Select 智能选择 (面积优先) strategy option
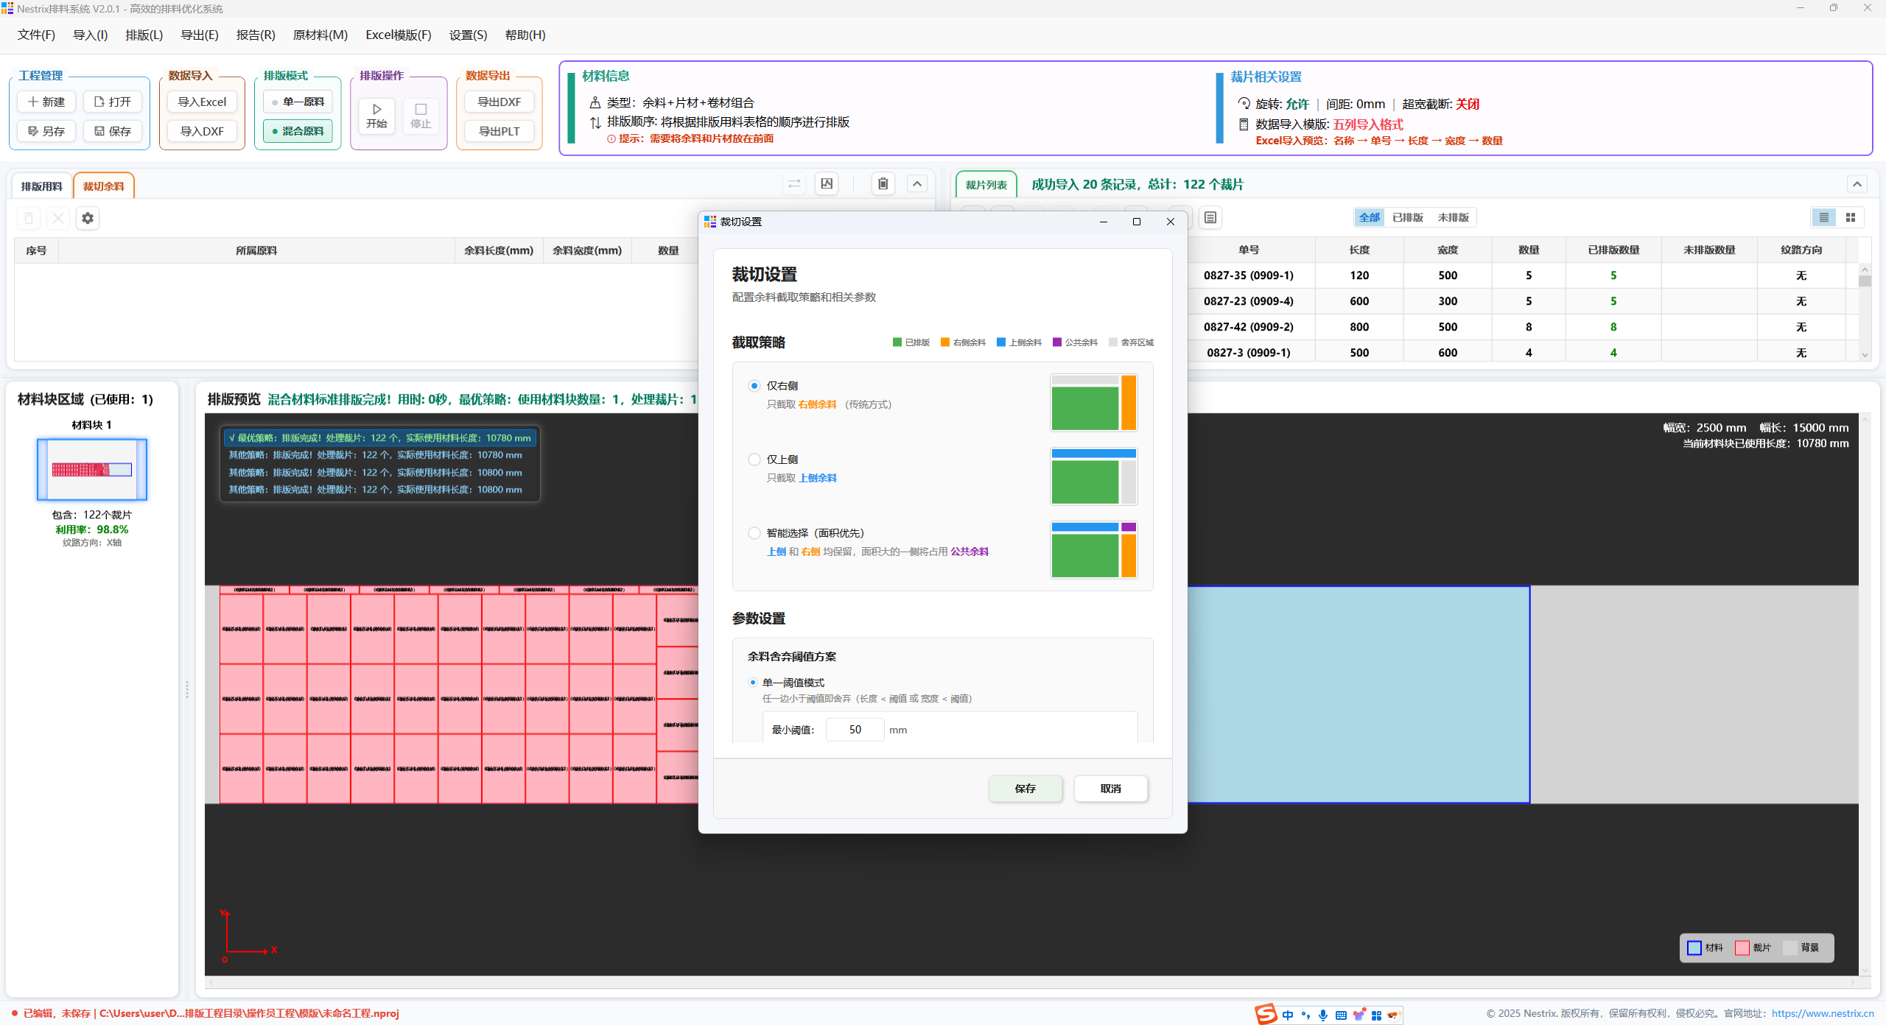This screenshot has height=1025, width=1886. (754, 533)
